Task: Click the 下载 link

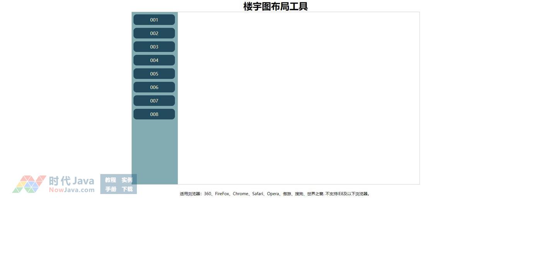Action: [127, 189]
